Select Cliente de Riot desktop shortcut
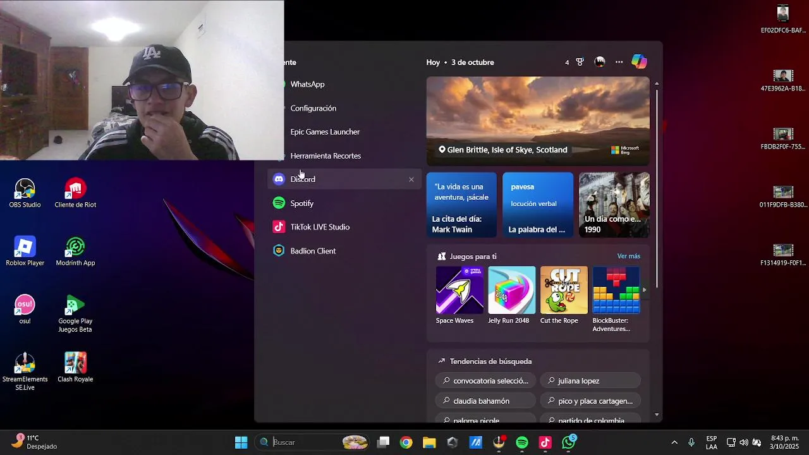The width and height of the screenshot is (809, 455). pos(75,193)
